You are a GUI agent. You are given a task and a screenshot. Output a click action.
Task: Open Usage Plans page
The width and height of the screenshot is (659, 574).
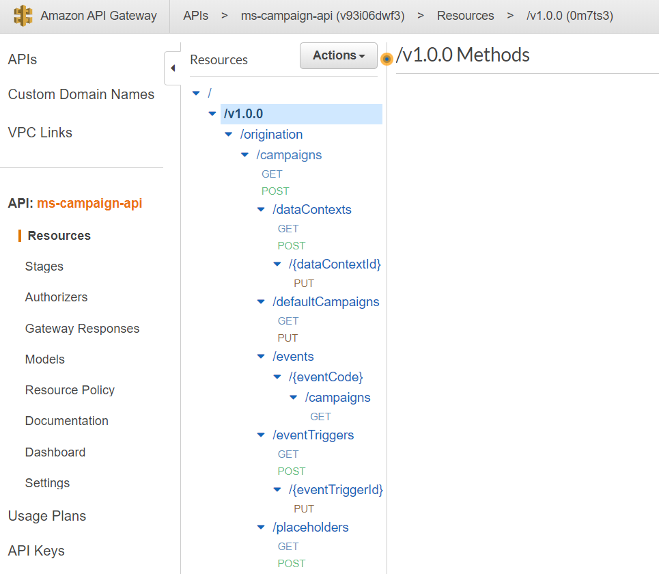(x=47, y=516)
